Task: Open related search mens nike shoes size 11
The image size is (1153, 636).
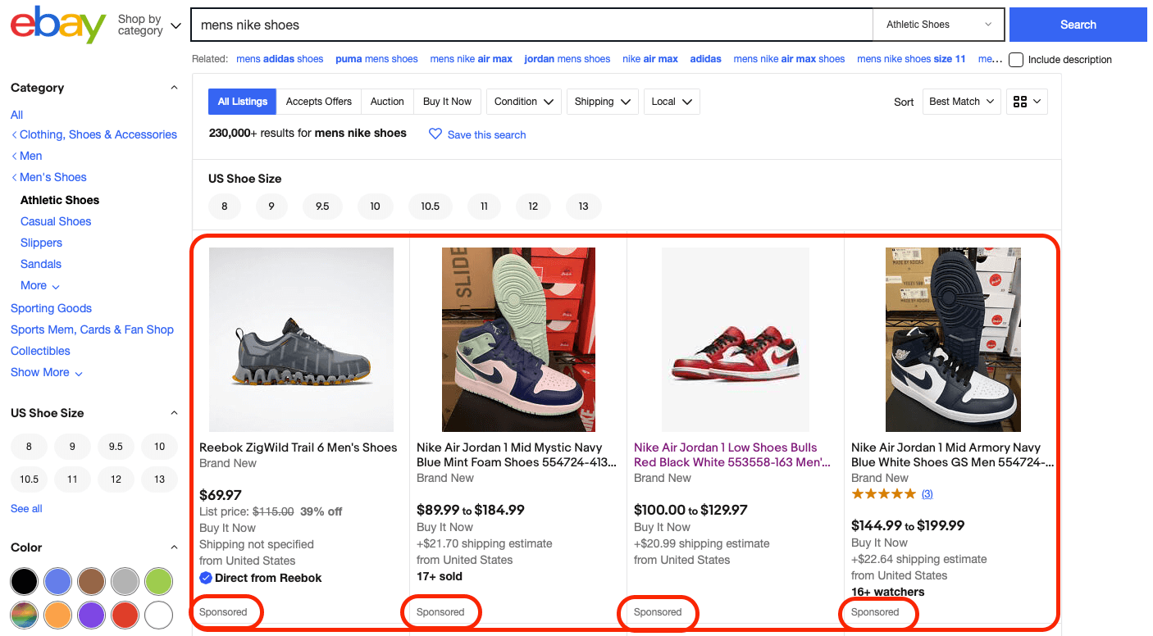Action: tap(911, 59)
